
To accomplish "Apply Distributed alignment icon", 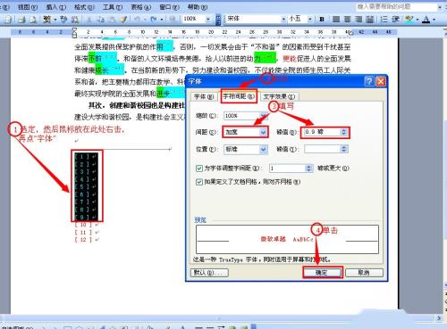I will pyautogui.click(x=370, y=20).
